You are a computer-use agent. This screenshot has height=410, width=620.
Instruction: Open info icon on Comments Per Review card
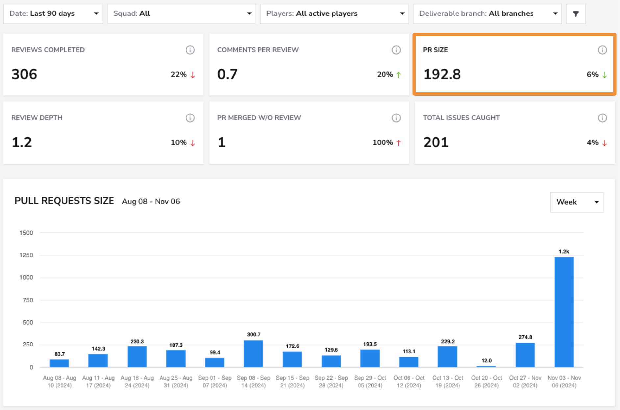(396, 50)
